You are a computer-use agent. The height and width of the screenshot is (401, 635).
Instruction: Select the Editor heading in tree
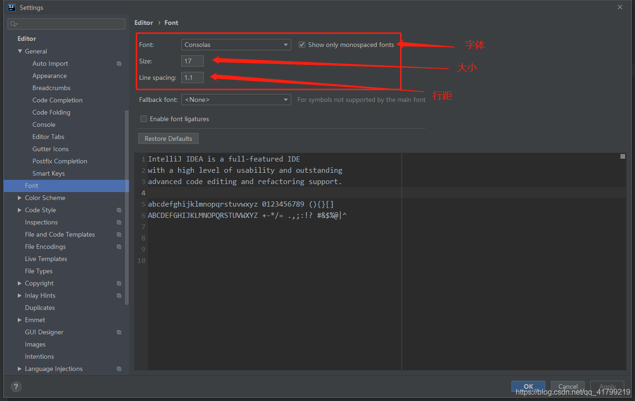click(27, 39)
